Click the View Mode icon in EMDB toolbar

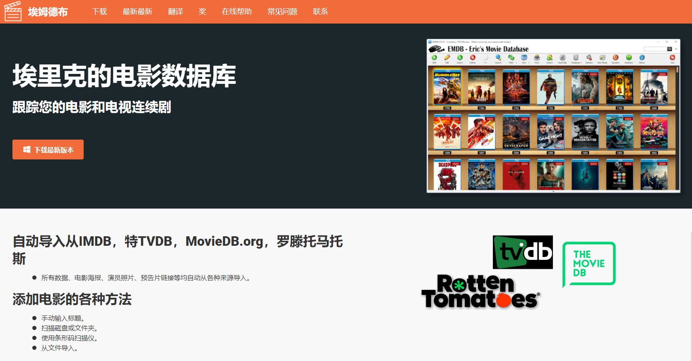pos(602,58)
